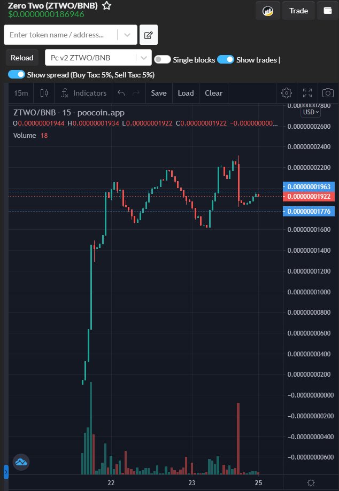Open the chart stats icon button

pos(268,11)
